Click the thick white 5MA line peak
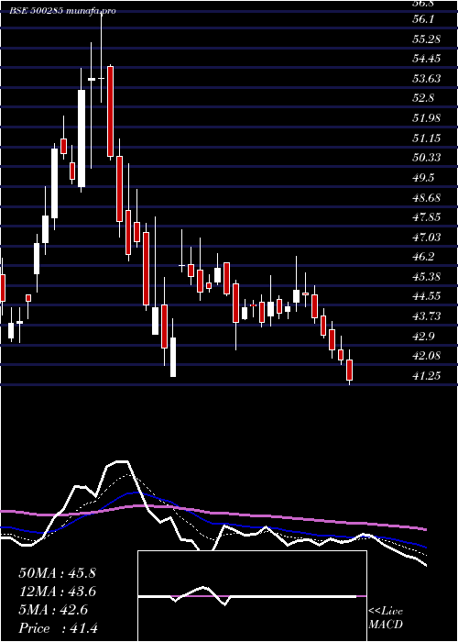 [x=122, y=462]
